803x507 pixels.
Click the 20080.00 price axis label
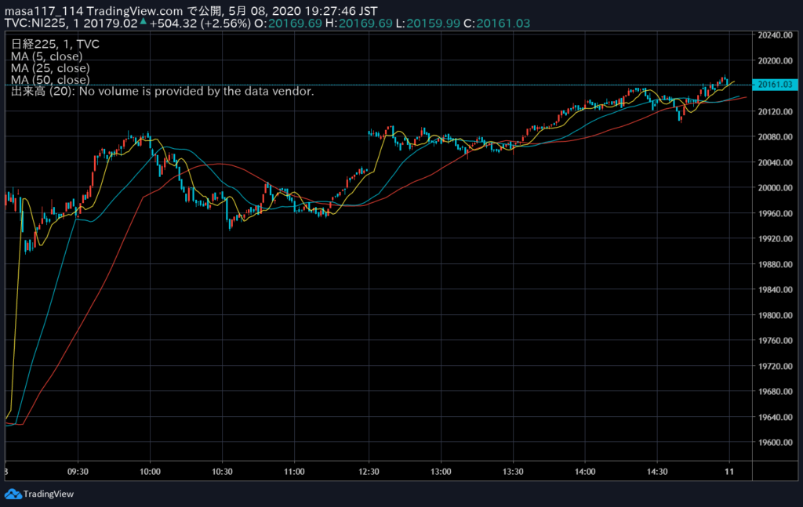point(775,137)
